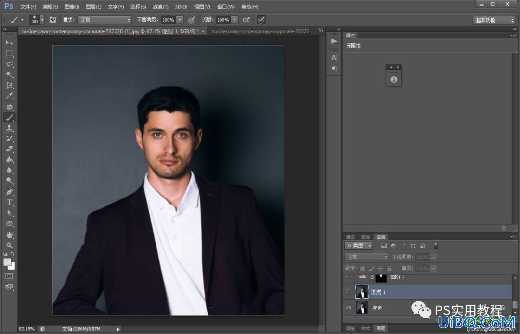Open the Paragraph panel icon

pyautogui.click(x=334, y=69)
